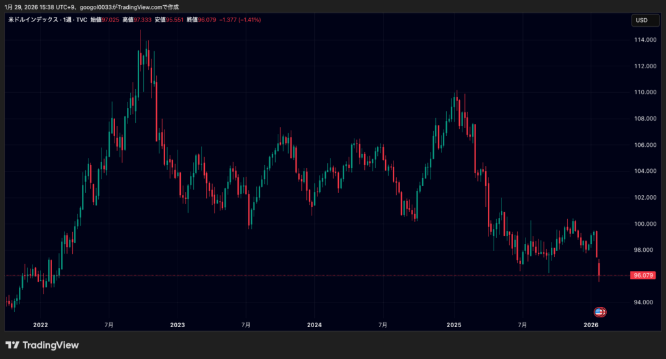This screenshot has height=359, width=666.
Task: Click the 高値 high value 97.333
Action: click(142, 20)
